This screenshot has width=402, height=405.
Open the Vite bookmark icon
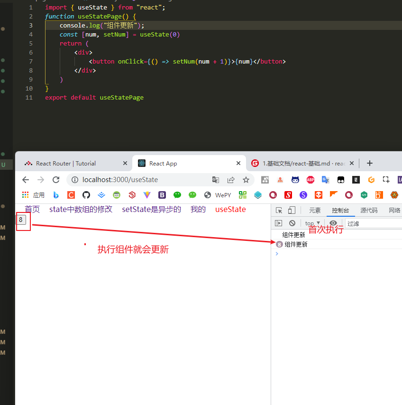pyautogui.click(x=147, y=195)
